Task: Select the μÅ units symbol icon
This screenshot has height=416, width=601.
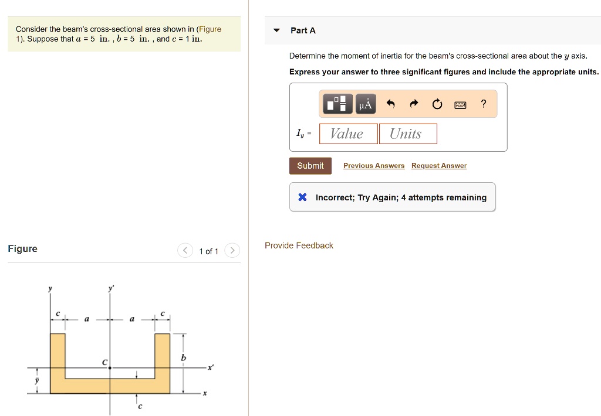Action: coord(365,104)
